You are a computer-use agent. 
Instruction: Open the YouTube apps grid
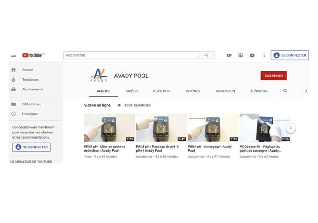pyautogui.click(x=240, y=55)
